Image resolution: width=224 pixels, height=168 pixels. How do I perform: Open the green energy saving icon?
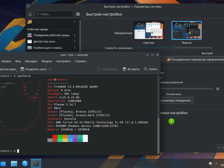[171, 122]
